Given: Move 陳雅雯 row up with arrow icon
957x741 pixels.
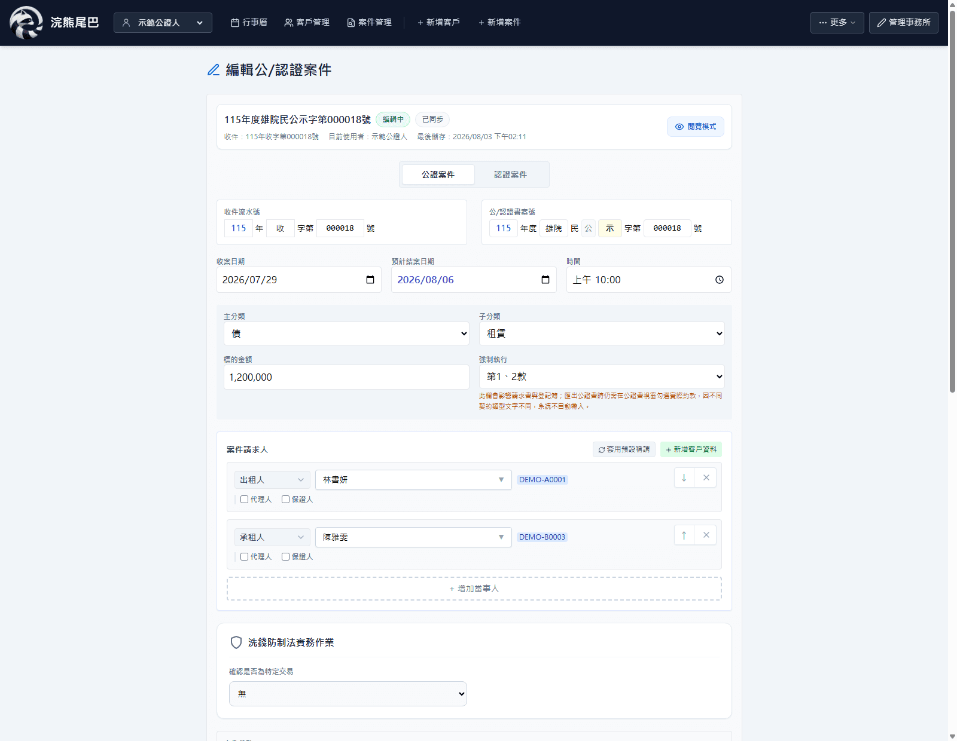Looking at the screenshot, I should [684, 535].
